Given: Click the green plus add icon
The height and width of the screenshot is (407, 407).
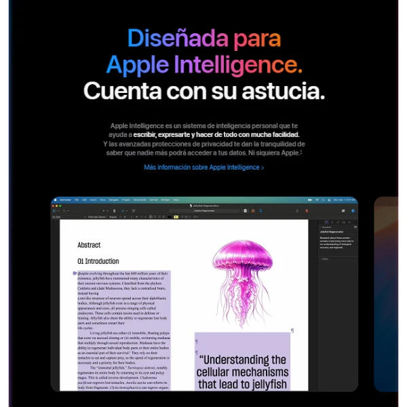Looking at the screenshot, I should click(104, 211).
